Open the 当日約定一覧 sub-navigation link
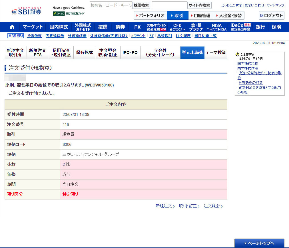 [x=205, y=36]
